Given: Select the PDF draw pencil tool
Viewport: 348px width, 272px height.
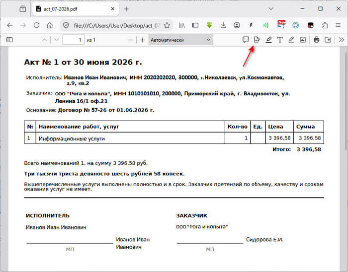Looking at the screenshot, I should (291, 40).
